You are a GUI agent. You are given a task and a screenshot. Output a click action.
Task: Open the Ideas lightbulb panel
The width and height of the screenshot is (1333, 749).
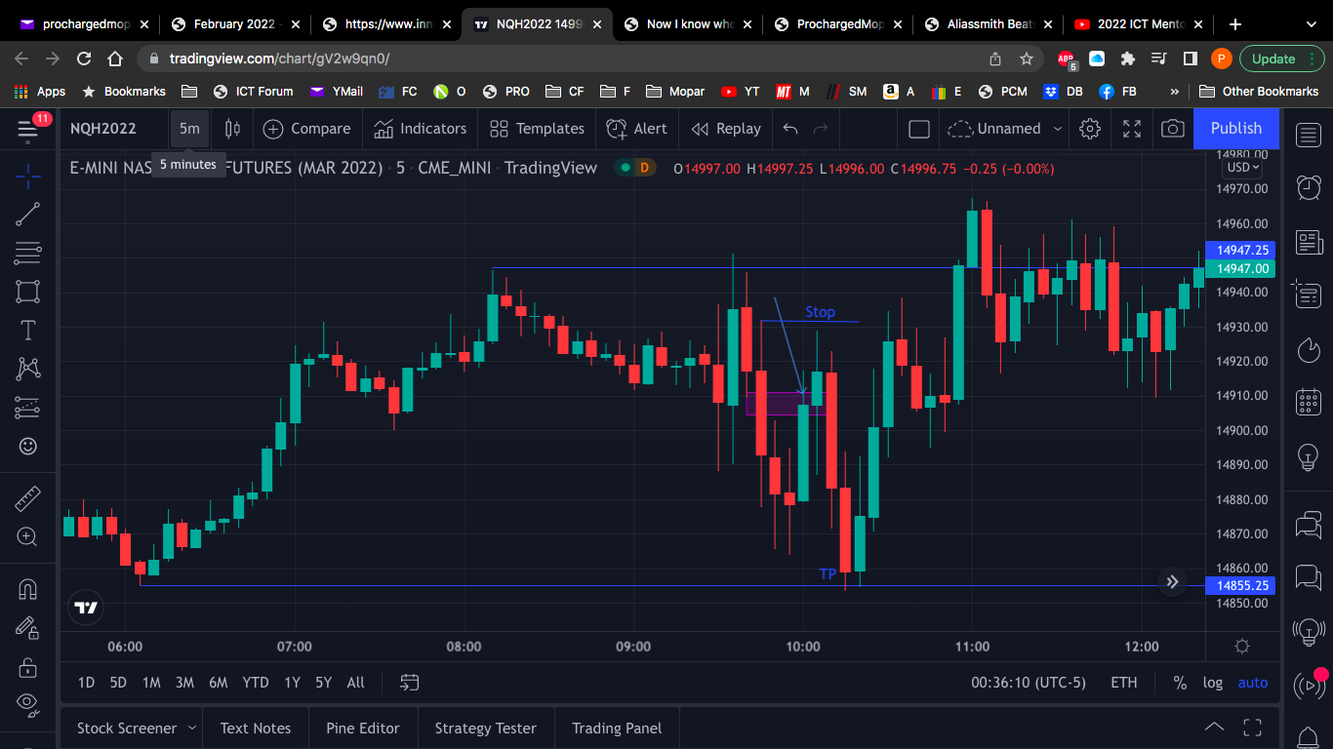tap(1309, 455)
